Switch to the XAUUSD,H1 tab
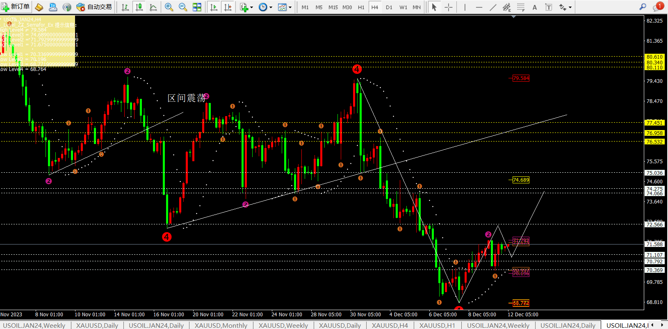The height and width of the screenshot is (329, 668). point(437,325)
